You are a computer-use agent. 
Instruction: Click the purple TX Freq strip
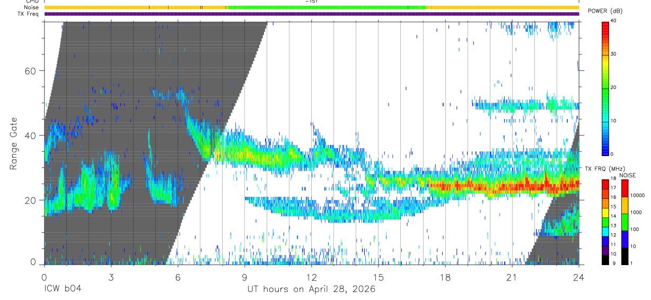click(312, 14)
